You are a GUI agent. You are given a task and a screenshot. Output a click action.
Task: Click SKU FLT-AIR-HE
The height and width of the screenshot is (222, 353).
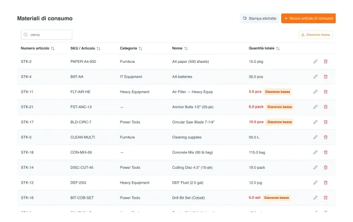pyautogui.click(x=80, y=92)
